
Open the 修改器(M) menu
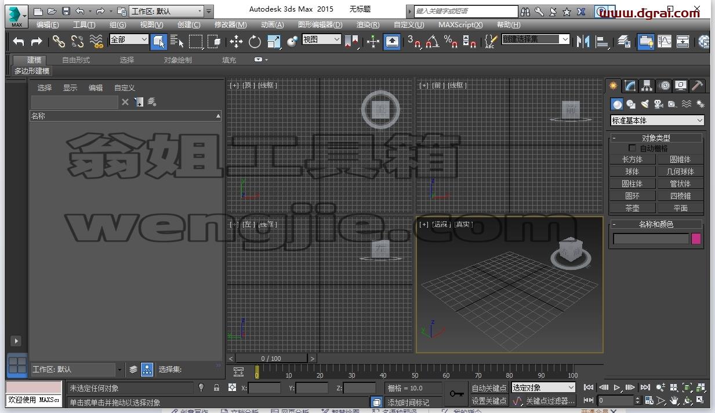[230, 24]
